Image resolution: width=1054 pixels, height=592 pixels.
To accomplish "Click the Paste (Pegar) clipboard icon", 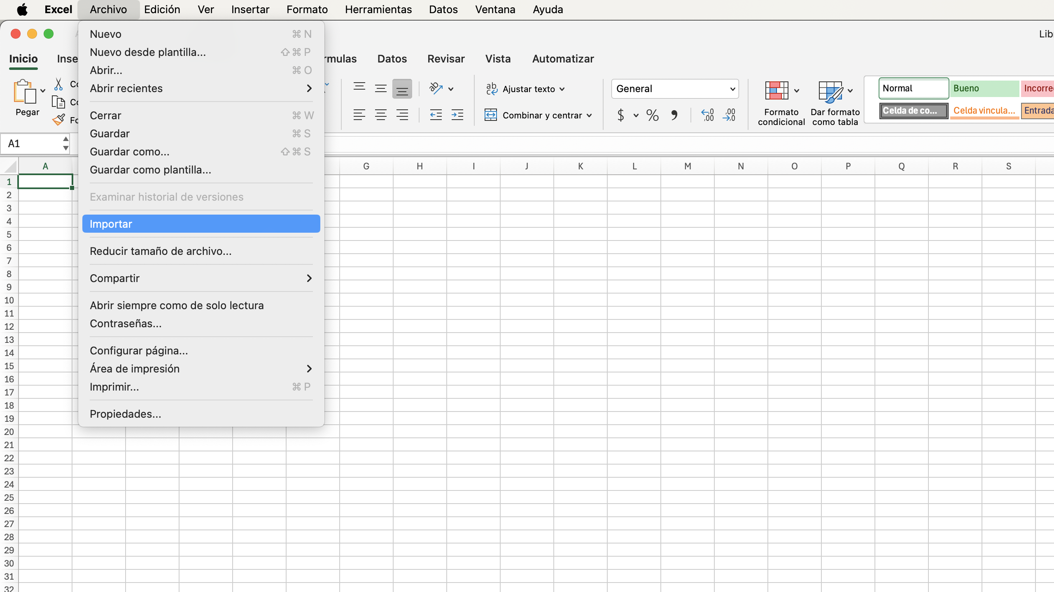I will point(25,91).
